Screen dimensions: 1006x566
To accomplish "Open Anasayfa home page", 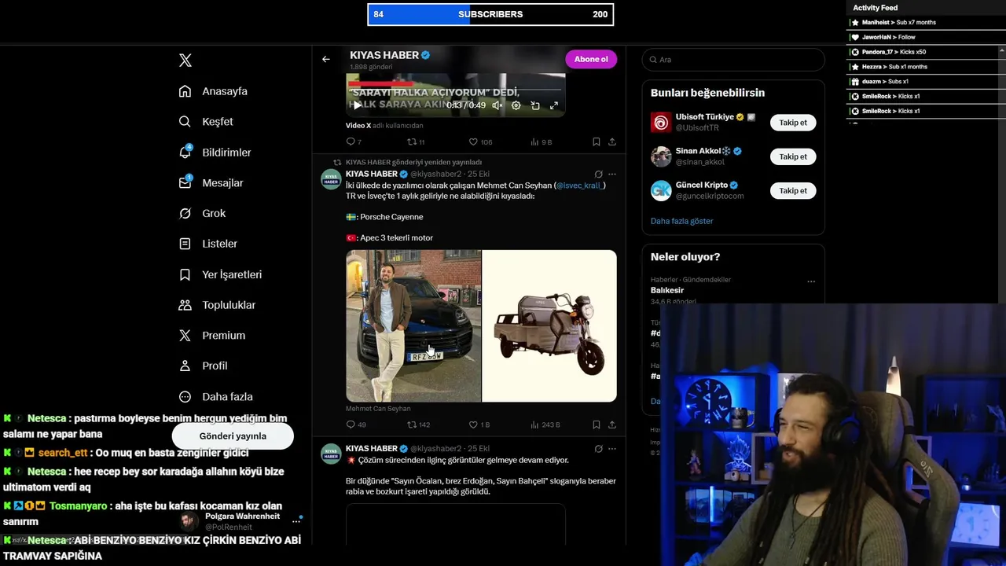I will (x=213, y=91).
